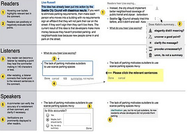Expand 'What do you hear Lisa saying?' in Readers list
The width and height of the screenshot is (191, 134).
(x=126, y=28)
